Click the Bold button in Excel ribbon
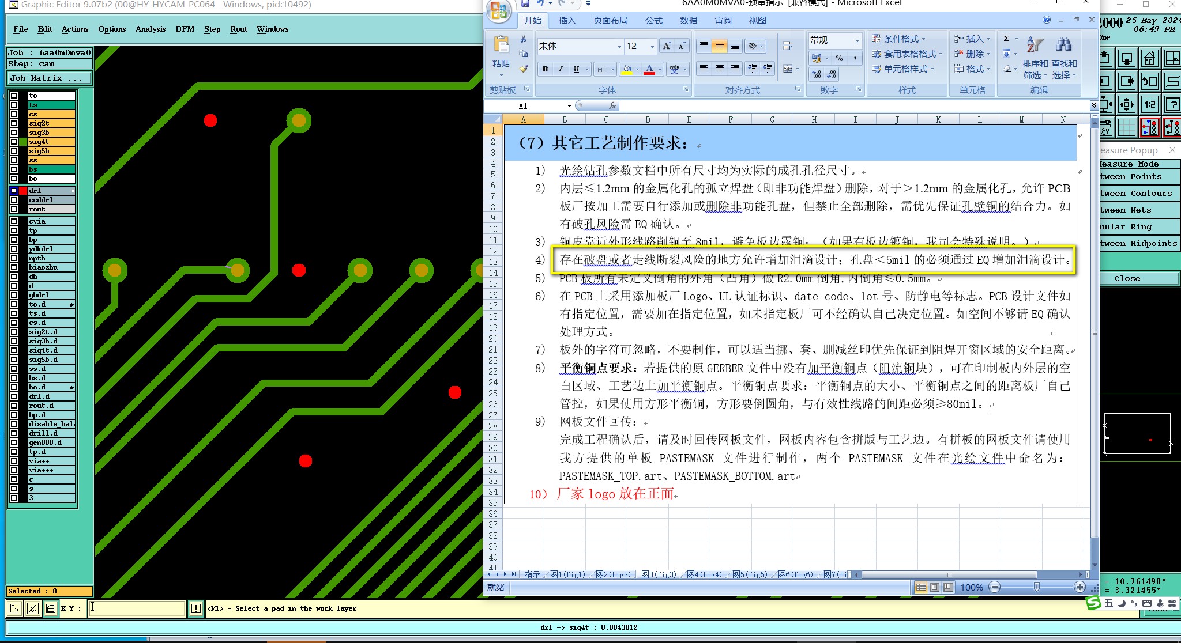Viewport: 1181px width, 643px height. tap(545, 69)
